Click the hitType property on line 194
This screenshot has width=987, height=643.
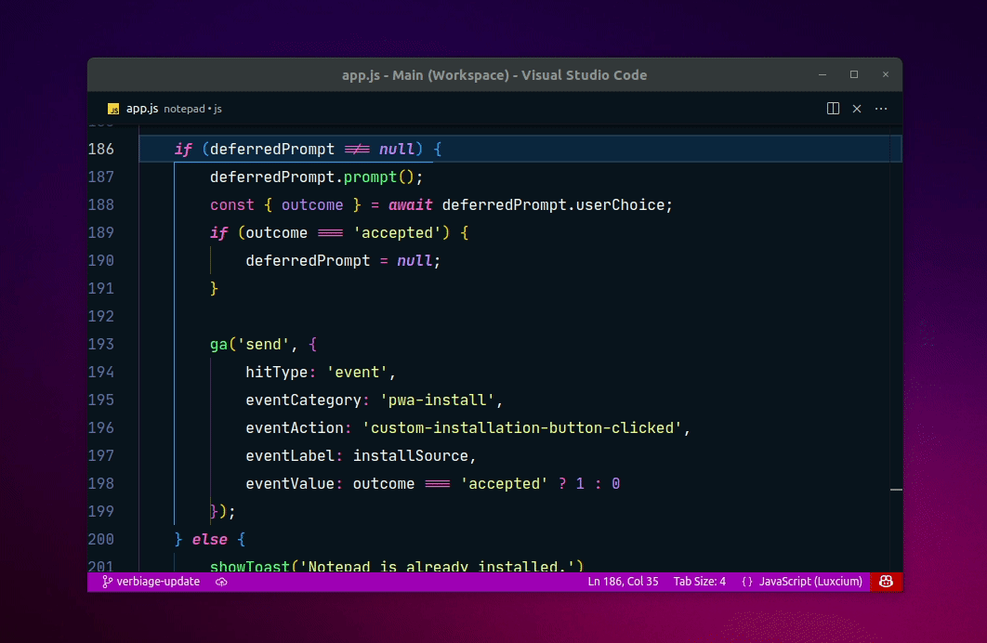tap(277, 373)
